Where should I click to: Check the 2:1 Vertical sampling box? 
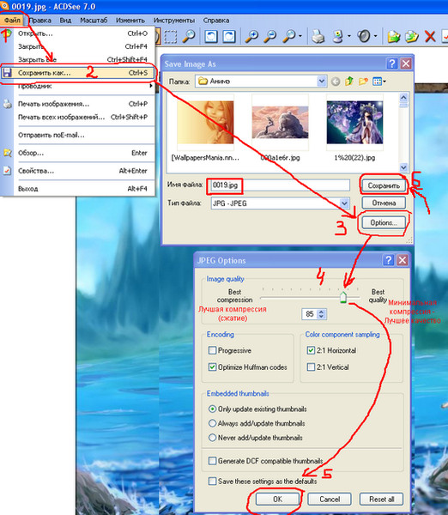coord(311,367)
